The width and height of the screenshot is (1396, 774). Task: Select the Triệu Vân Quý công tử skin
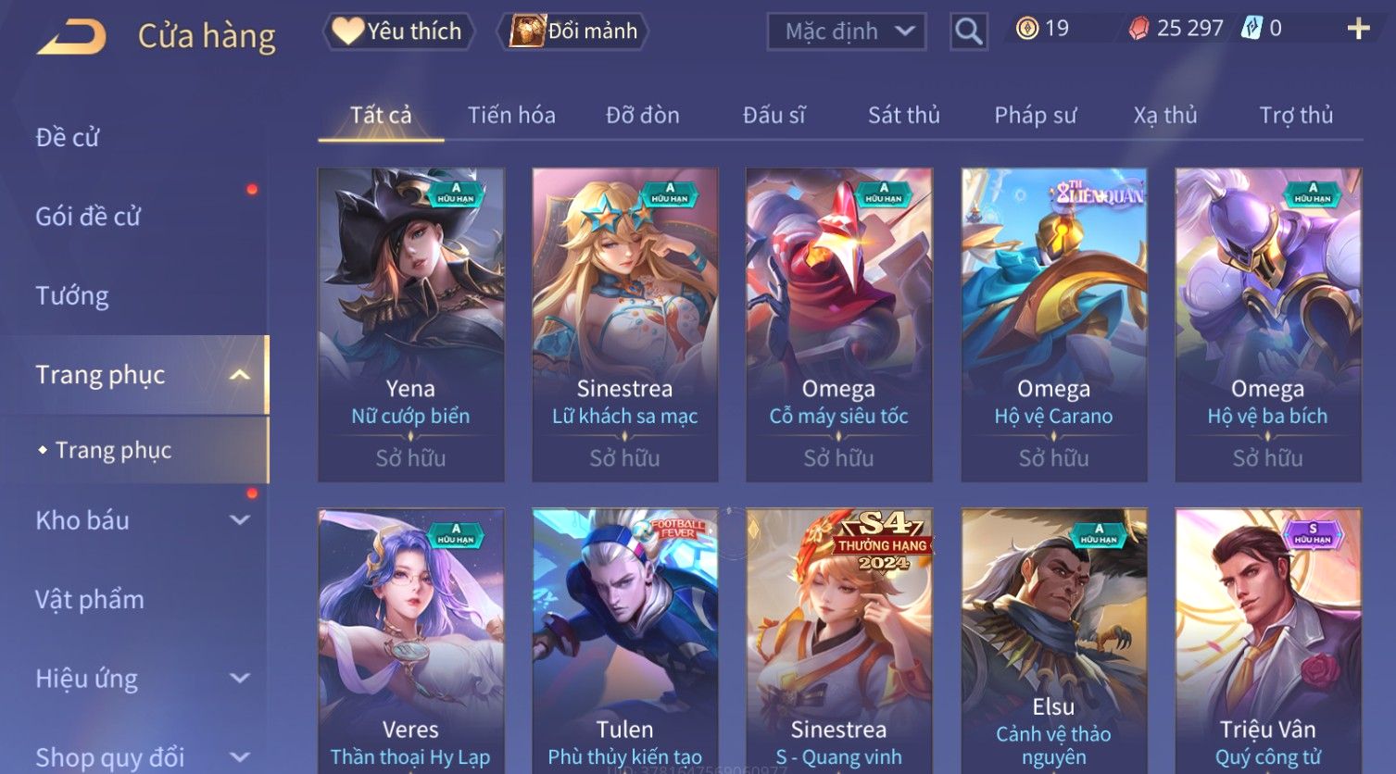[x=1268, y=641]
